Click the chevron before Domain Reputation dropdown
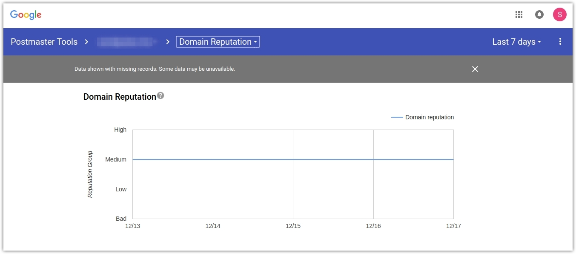 pyautogui.click(x=168, y=42)
